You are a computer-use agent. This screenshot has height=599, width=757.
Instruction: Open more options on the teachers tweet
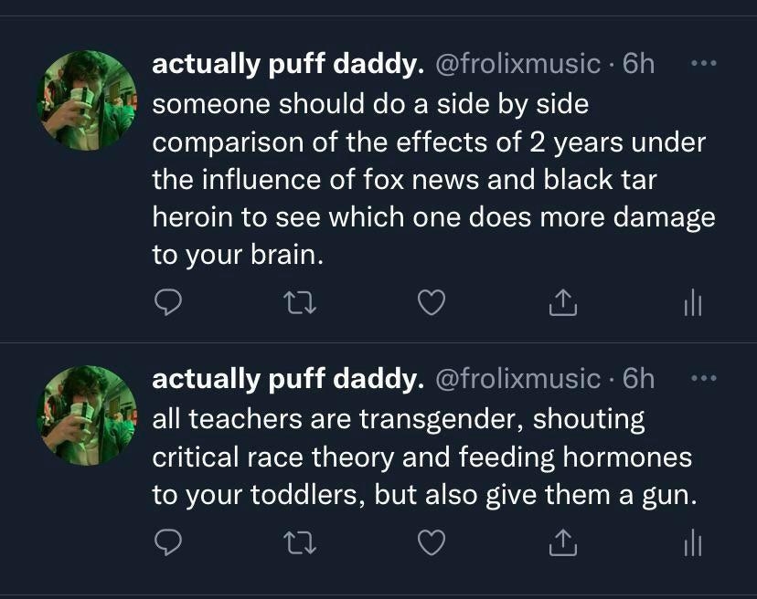[704, 377]
